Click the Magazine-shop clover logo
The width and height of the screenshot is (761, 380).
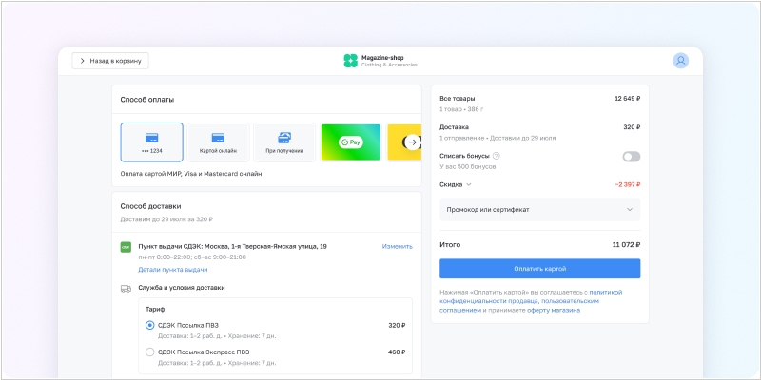(350, 61)
